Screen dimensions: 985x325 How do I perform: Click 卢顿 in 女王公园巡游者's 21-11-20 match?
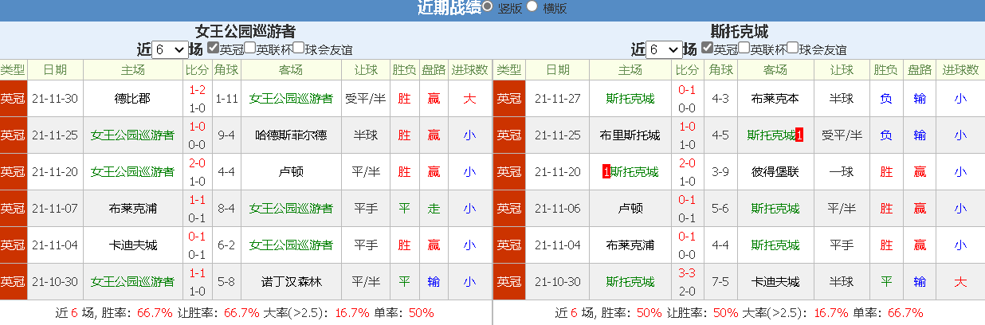(291, 172)
